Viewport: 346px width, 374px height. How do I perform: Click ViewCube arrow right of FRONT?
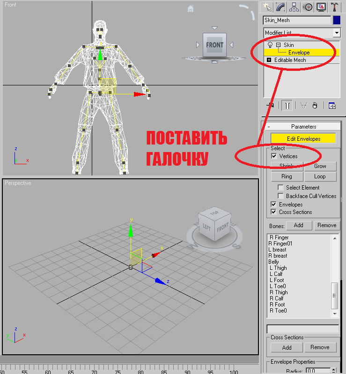point(231,45)
